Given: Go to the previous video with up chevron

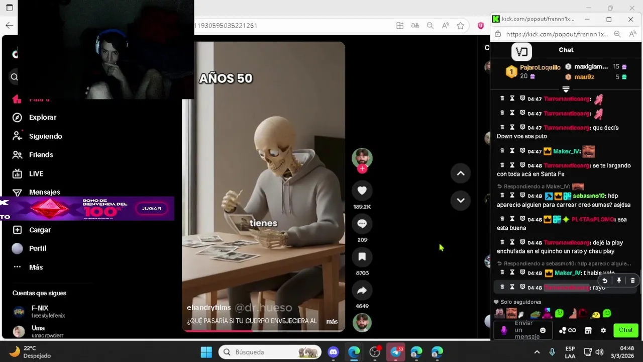Looking at the screenshot, I should pyautogui.click(x=460, y=173).
